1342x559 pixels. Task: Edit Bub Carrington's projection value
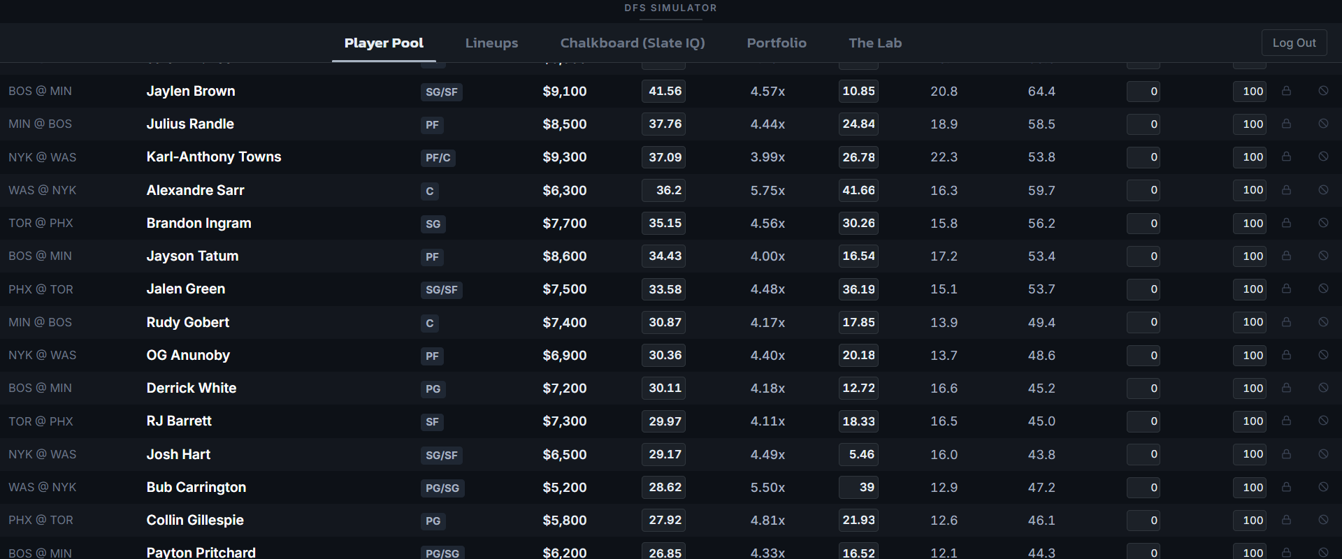663,487
